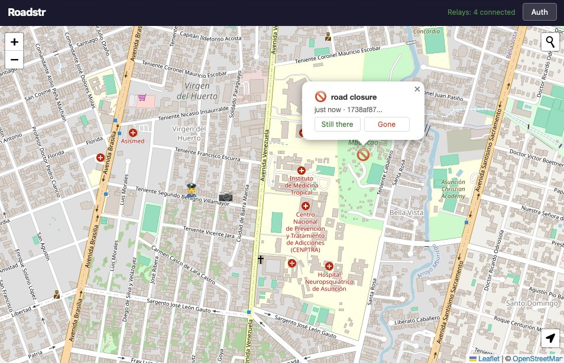Open the map search magnifier
Viewport: 564px width, 363px height.
[x=550, y=42]
